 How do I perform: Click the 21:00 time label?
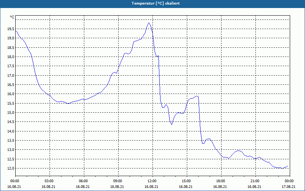point(254,181)
